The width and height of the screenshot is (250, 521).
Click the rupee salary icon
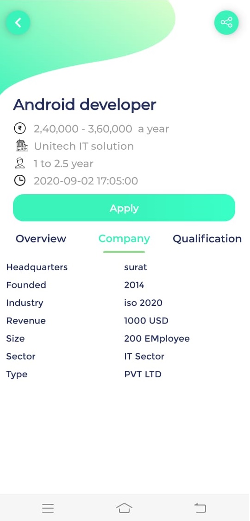click(x=19, y=128)
